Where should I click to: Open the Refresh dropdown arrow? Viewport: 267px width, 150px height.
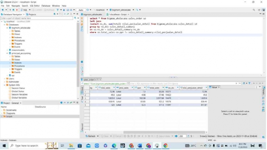click(98, 136)
